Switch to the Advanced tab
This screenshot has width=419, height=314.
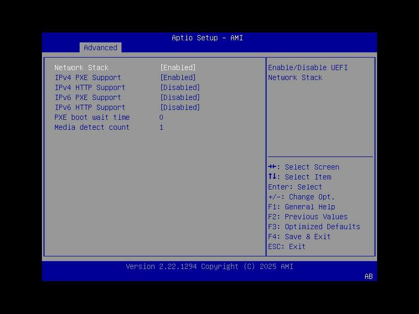tap(101, 48)
